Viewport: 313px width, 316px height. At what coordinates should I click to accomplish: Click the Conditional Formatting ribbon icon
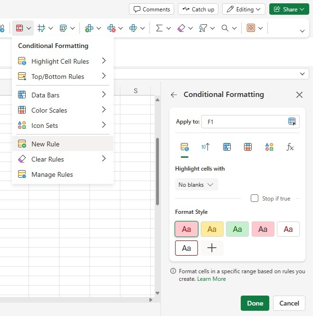20,28
